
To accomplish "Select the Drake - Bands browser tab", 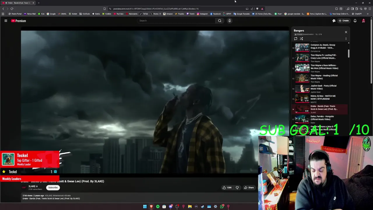I will (x=18, y=3).
